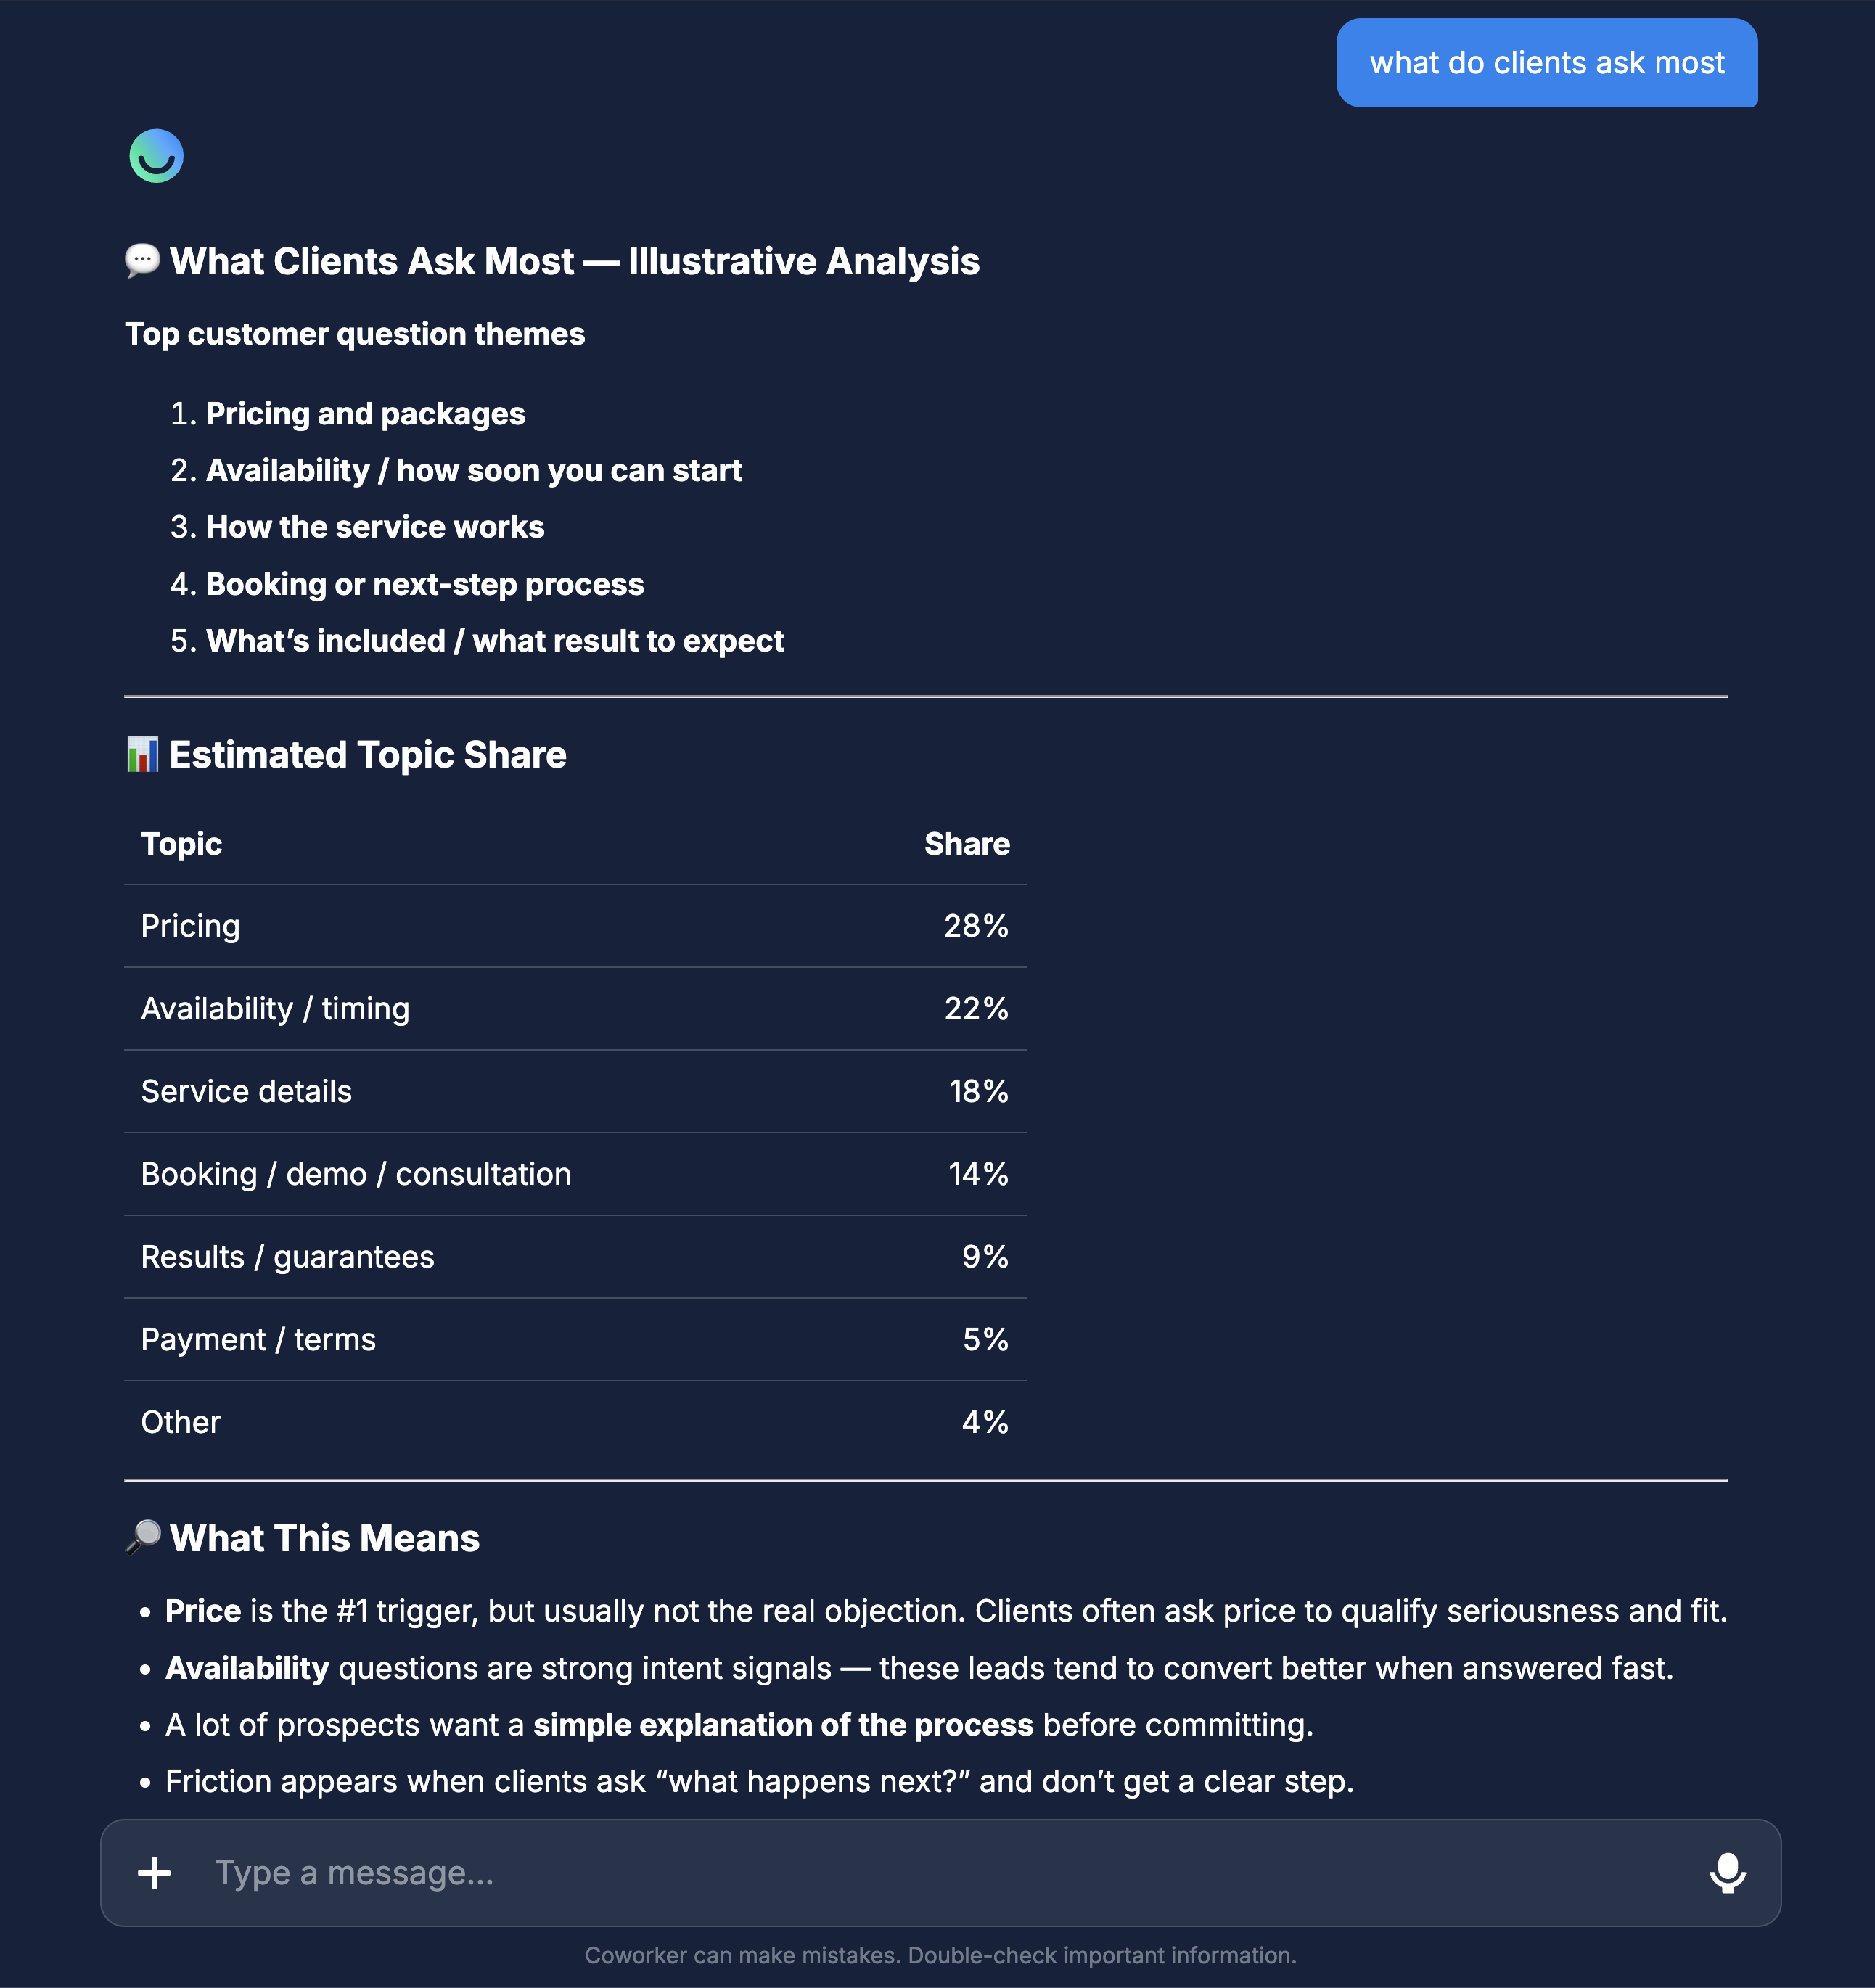Select the Availability / timing row
The width and height of the screenshot is (1875, 1988).
575,1009
